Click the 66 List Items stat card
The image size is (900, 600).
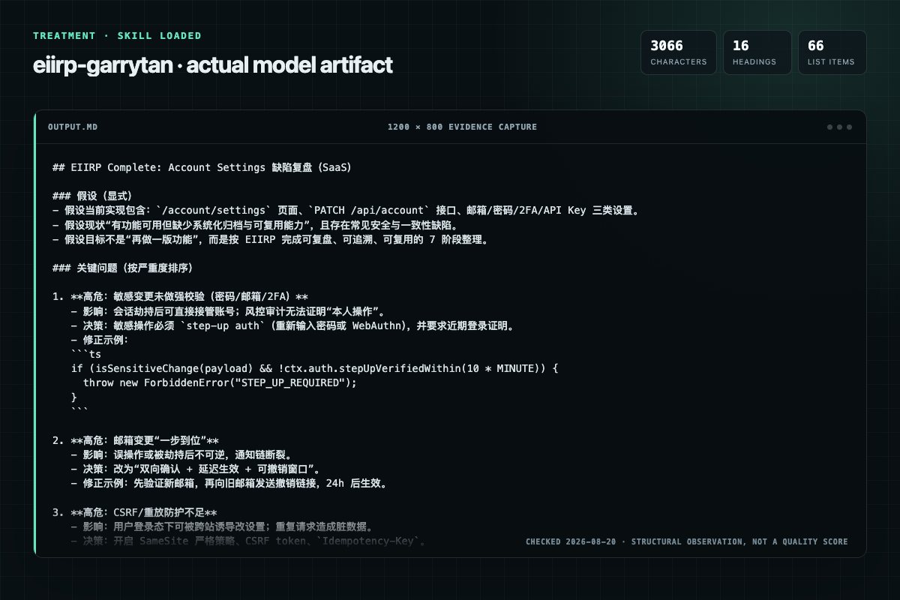pos(832,52)
